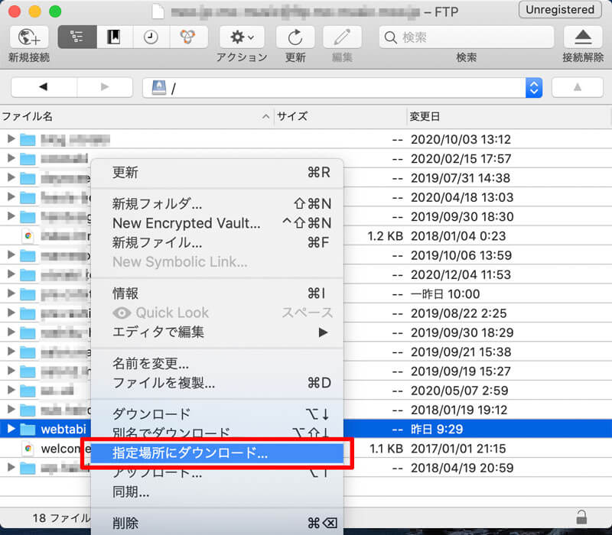Open the Bookmarks view icon
The height and width of the screenshot is (535, 612).
pos(114,37)
